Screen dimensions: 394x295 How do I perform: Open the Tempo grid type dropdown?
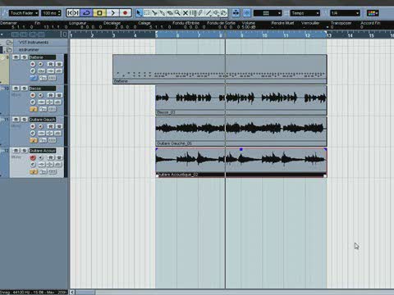305,13
